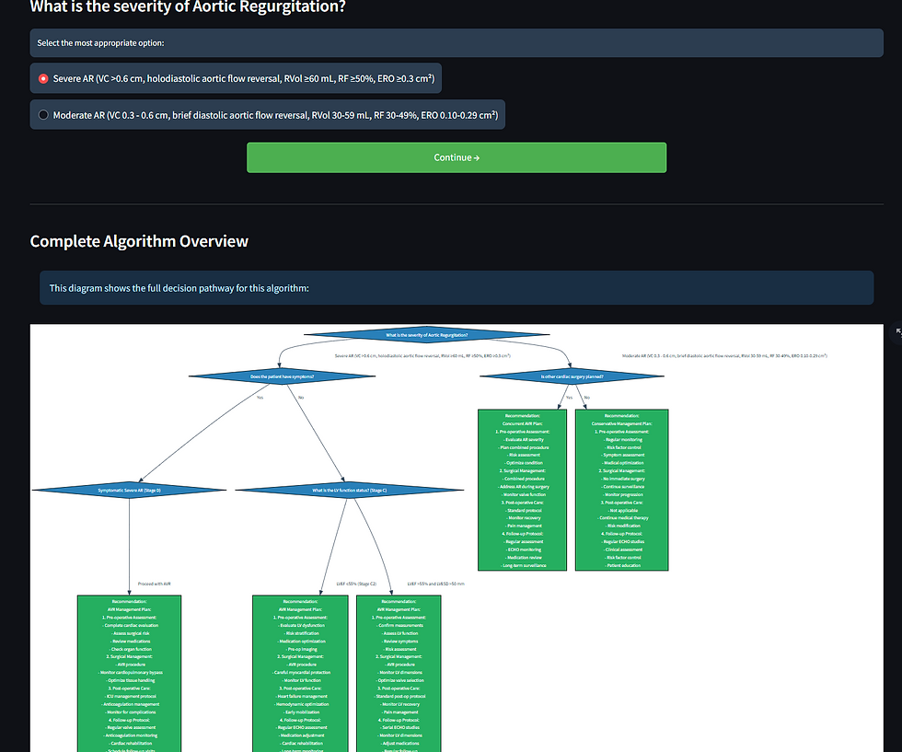Image resolution: width=902 pixels, height=752 pixels.
Task: Choose the currently unselected severity radio button
Action: (x=43, y=114)
